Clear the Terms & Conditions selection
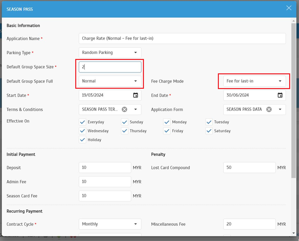299x241 pixels. (x=124, y=109)
